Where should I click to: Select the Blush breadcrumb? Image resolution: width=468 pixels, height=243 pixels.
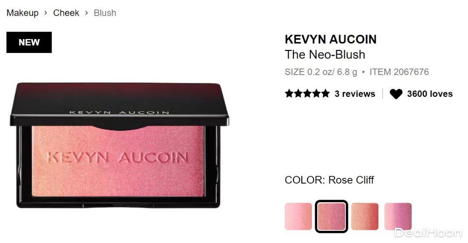(105, 13)
